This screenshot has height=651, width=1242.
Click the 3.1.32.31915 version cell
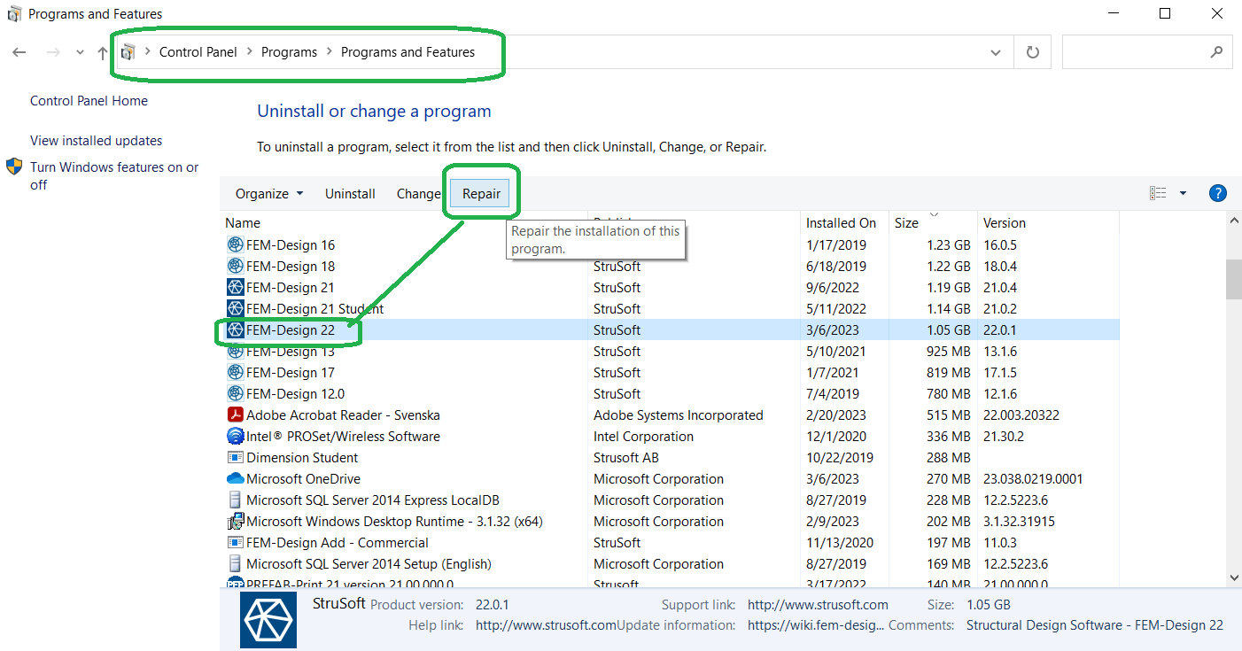(x=1019, y=522)
